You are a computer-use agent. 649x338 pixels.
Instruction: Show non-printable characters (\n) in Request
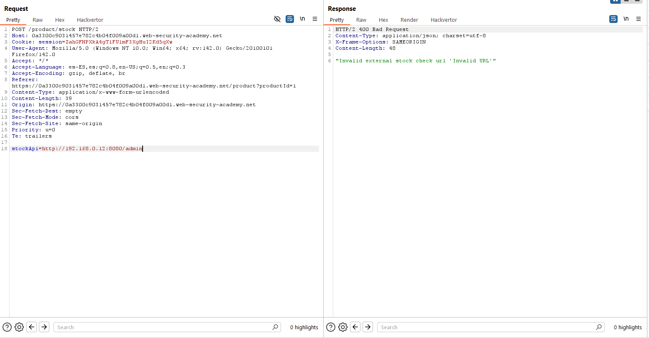click(x=302, y=19)
